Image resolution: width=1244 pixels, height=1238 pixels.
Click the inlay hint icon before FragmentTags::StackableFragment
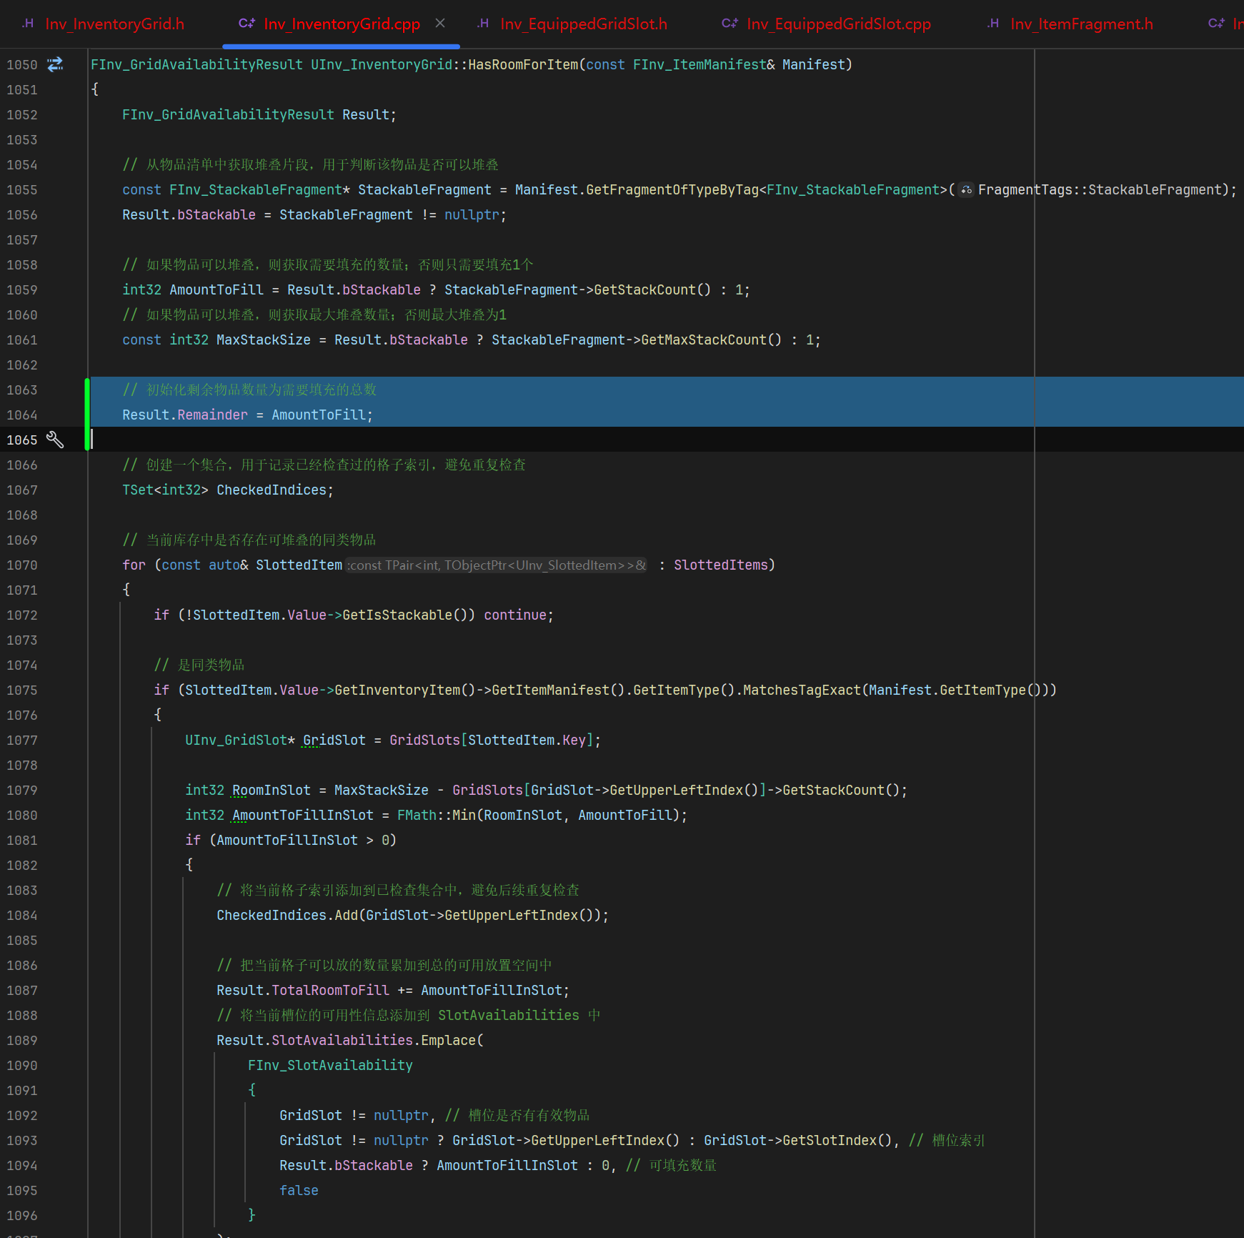point(966,189)
